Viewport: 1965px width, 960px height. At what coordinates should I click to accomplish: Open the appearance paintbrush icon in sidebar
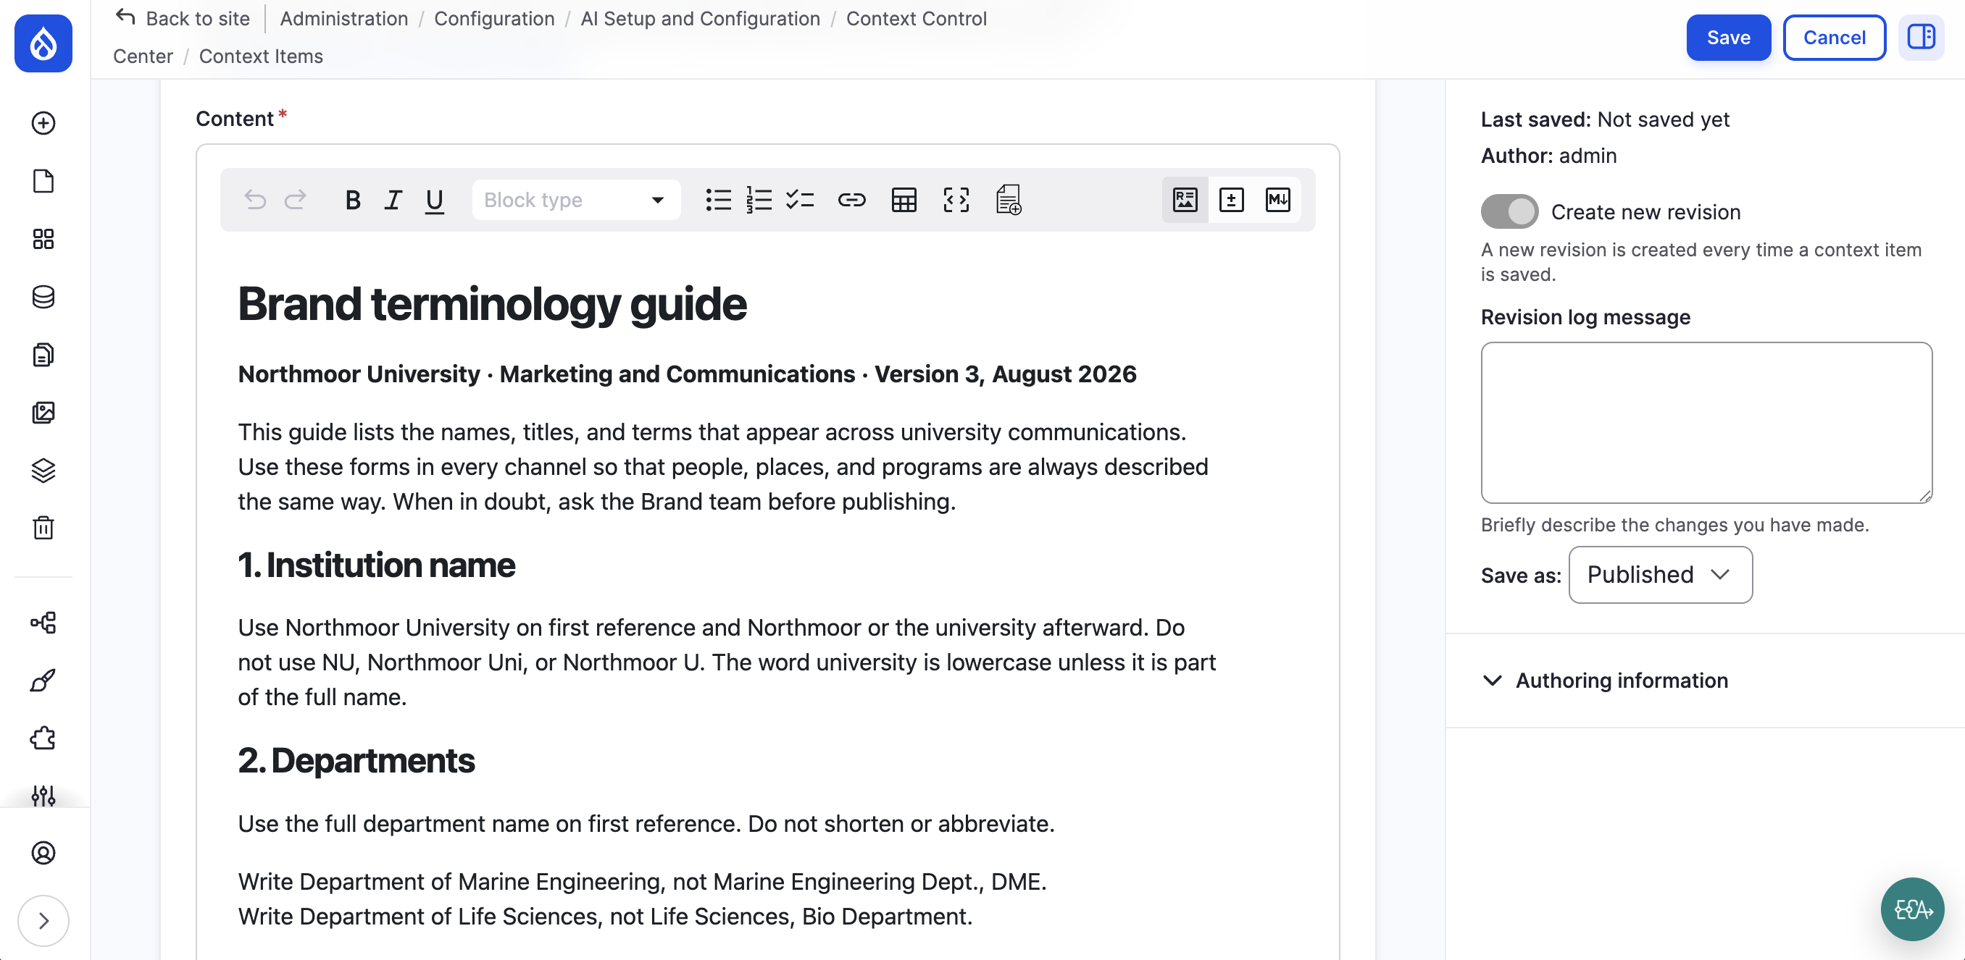[x=43, y=681]
